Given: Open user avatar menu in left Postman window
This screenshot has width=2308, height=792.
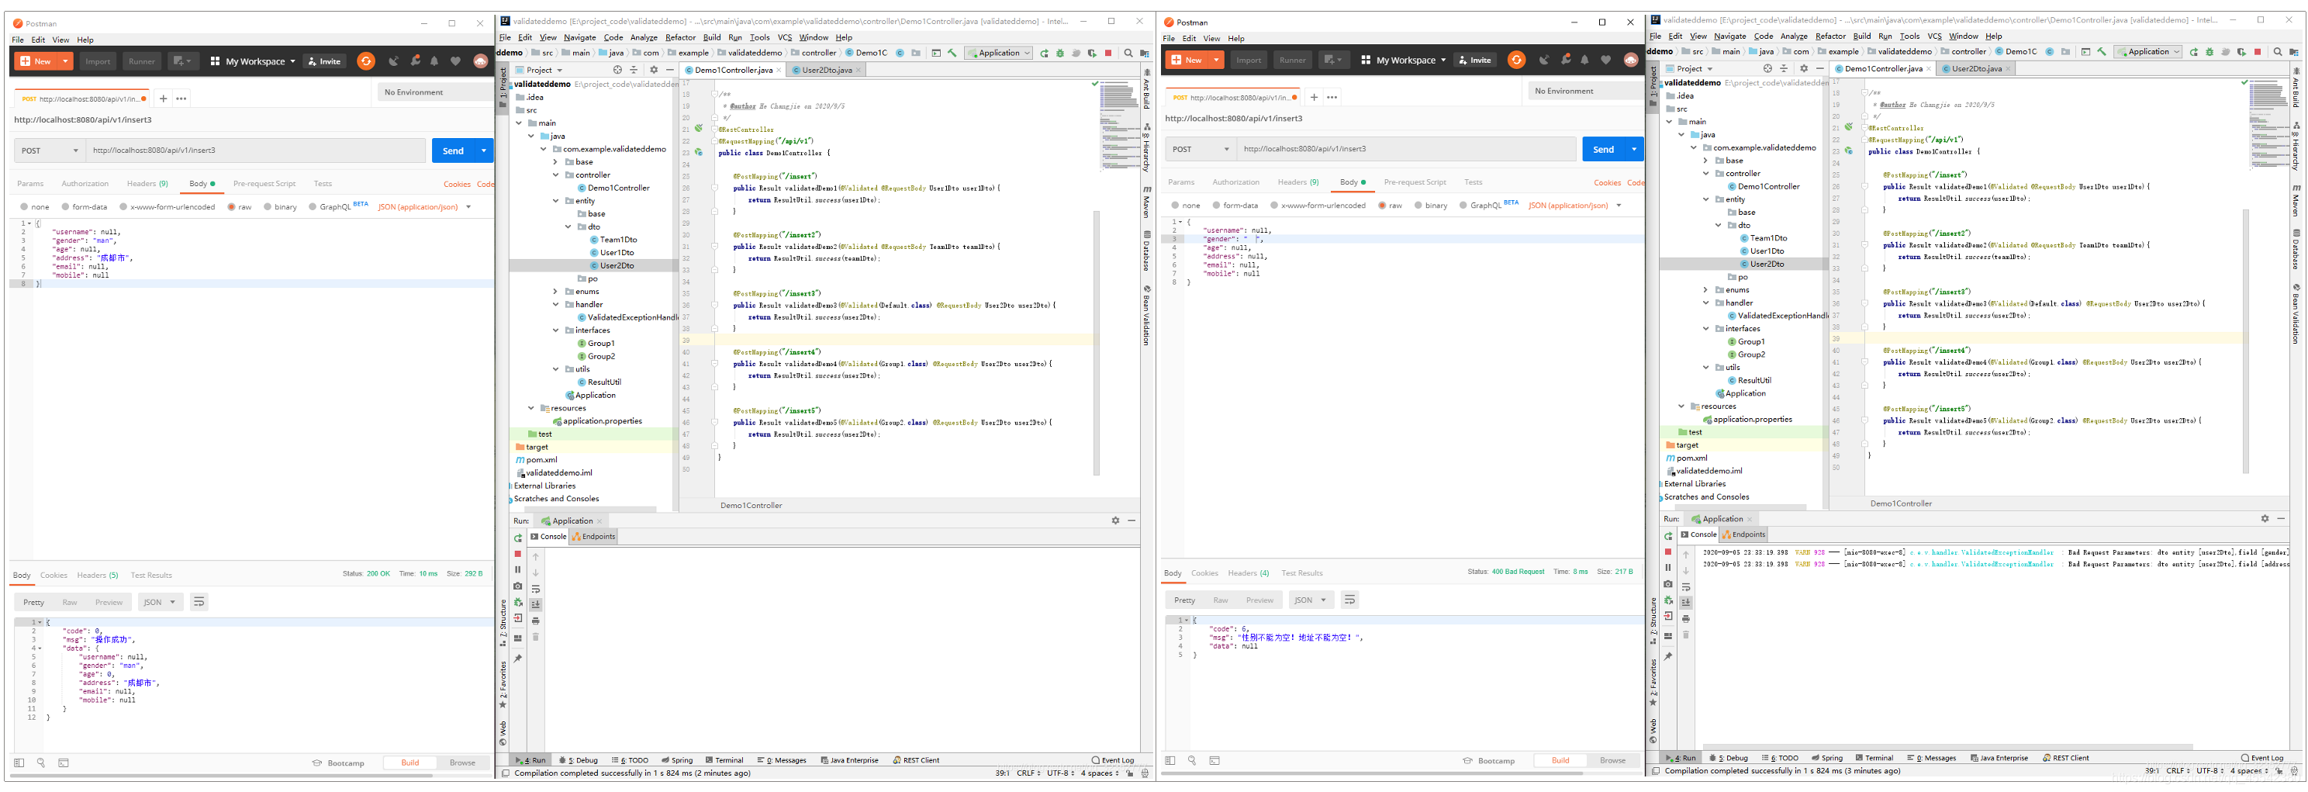Looking at the screenshot, I should [480, 61].
